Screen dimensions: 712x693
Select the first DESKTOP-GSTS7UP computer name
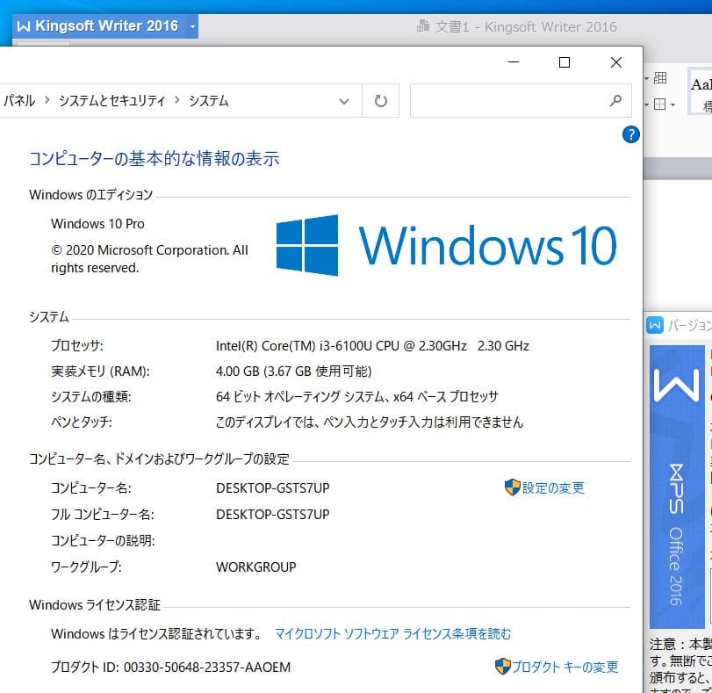tap(272, 488)
